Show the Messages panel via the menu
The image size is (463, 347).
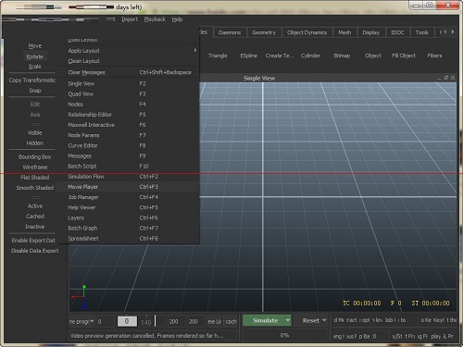click(x=129, y=156)
